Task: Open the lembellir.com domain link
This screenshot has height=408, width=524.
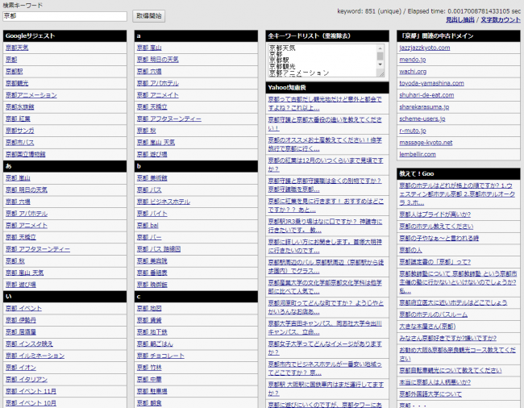Action: coord(418,154)
